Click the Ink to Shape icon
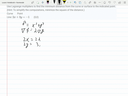 coord(80,2)
